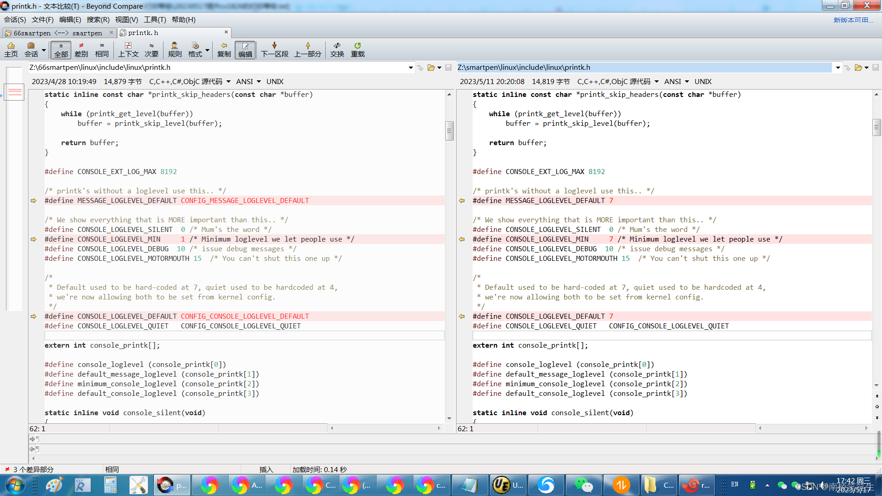Screen dimensions: 882x496
Task: Toggle Differences (差别) view filter
Action: pos(81,50)
